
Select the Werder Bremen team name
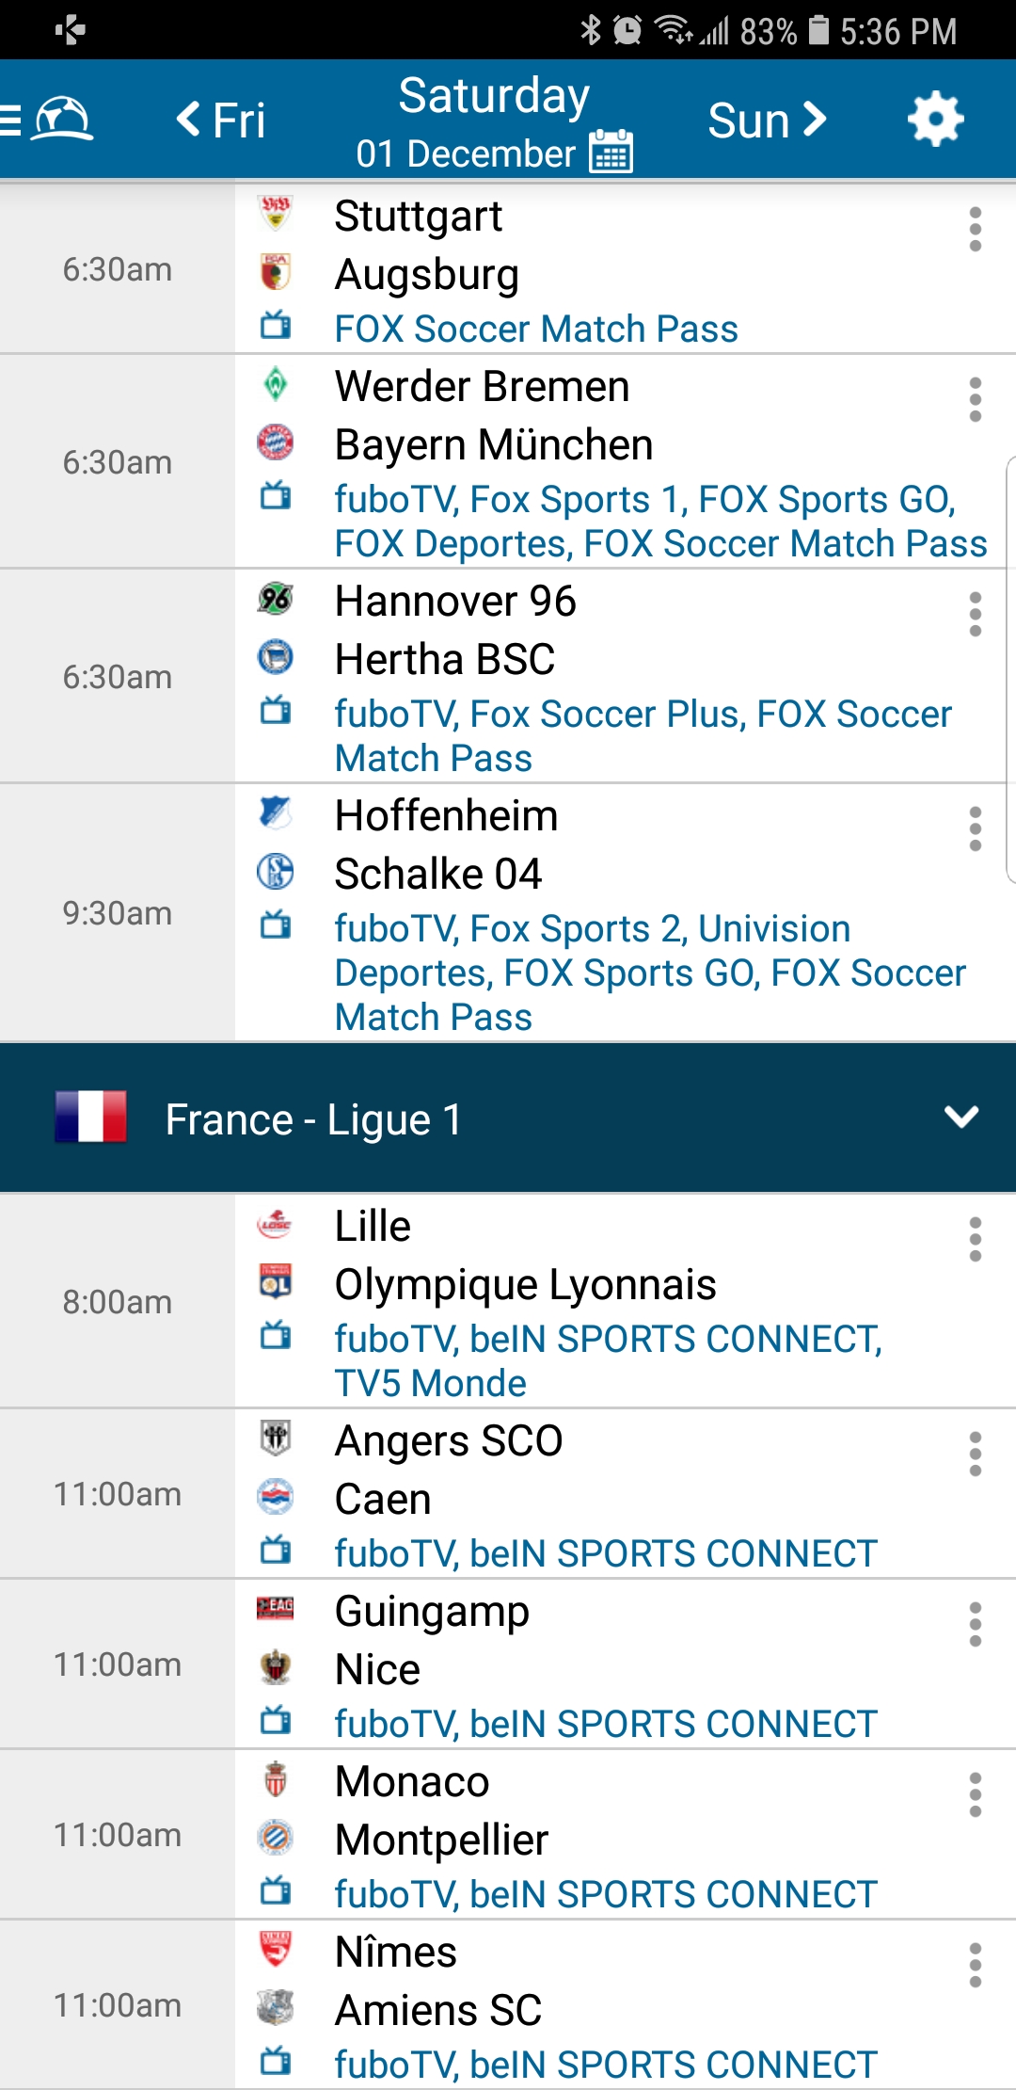tap(482, 387)
